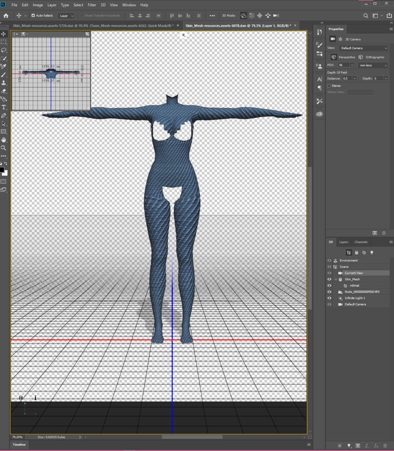Filter 3D panel by Materials
The height and width of the screenshot is (451, 394).
pos(364,253)
